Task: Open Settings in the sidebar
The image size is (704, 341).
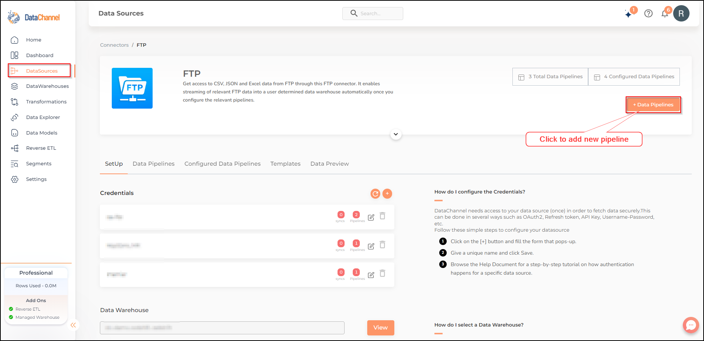Action: click(36, 179)
